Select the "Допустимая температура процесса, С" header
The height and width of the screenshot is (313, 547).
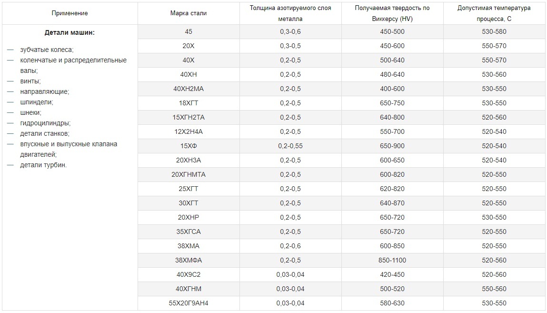pos(494,13)
